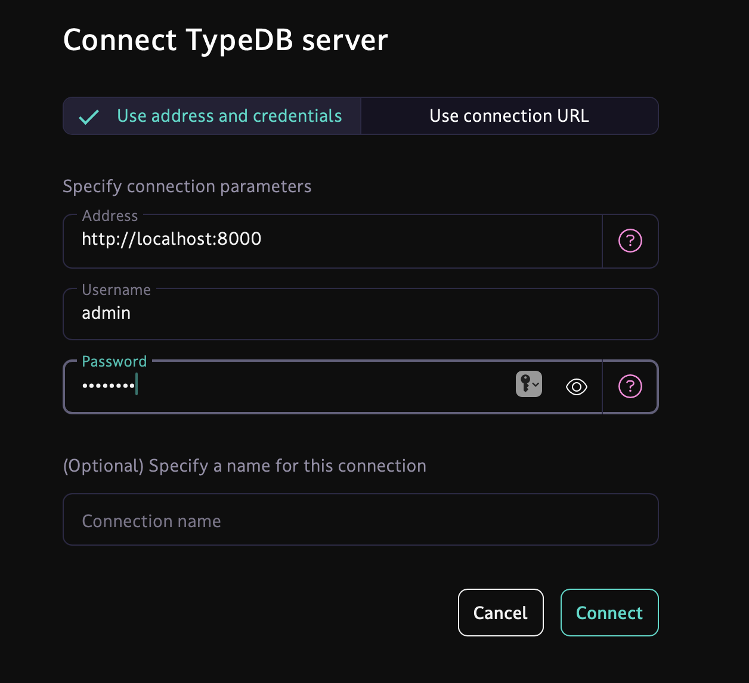Screen dimensions: 749x683
Task: Click the Specify connection parameters text
Action: (x=187, y=186)
